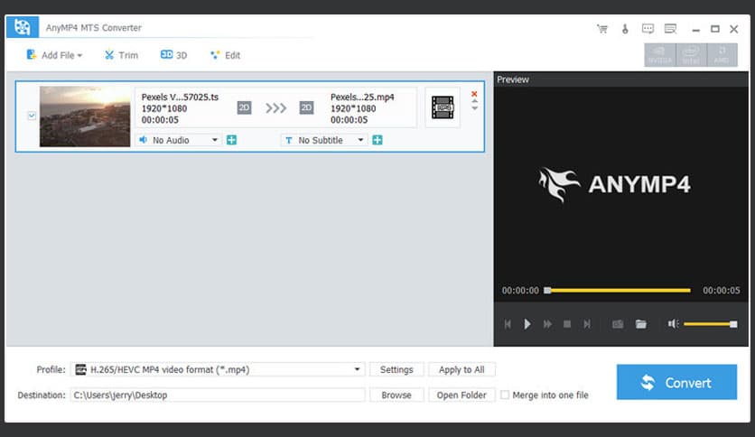Image resolution: width=755 pixels, height=437 pixels.
Task: Toggle checkbox for Pexels video item
Action: (32, 116)
